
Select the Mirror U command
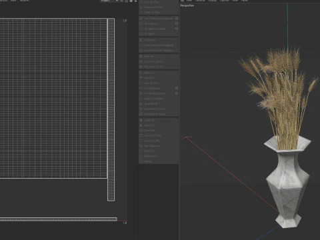pyautogui.click(x=159, y=73)
